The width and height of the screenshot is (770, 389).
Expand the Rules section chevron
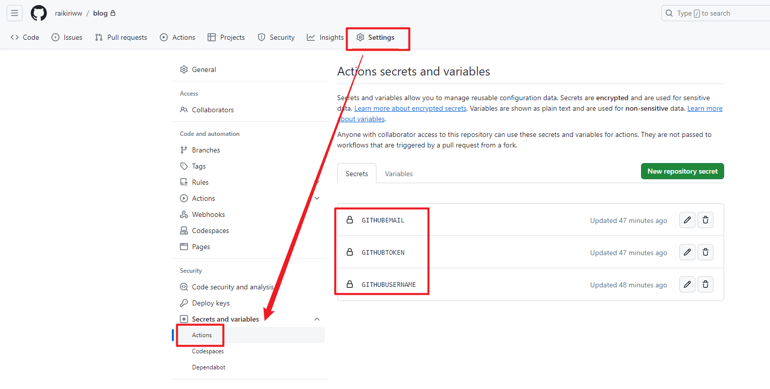point(317,182)
